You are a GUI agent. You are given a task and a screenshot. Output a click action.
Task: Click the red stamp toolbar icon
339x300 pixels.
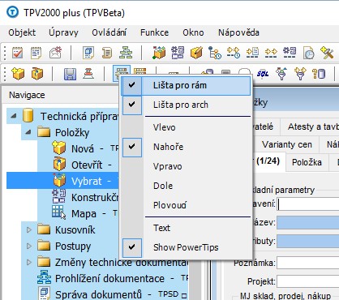[88, 74]
